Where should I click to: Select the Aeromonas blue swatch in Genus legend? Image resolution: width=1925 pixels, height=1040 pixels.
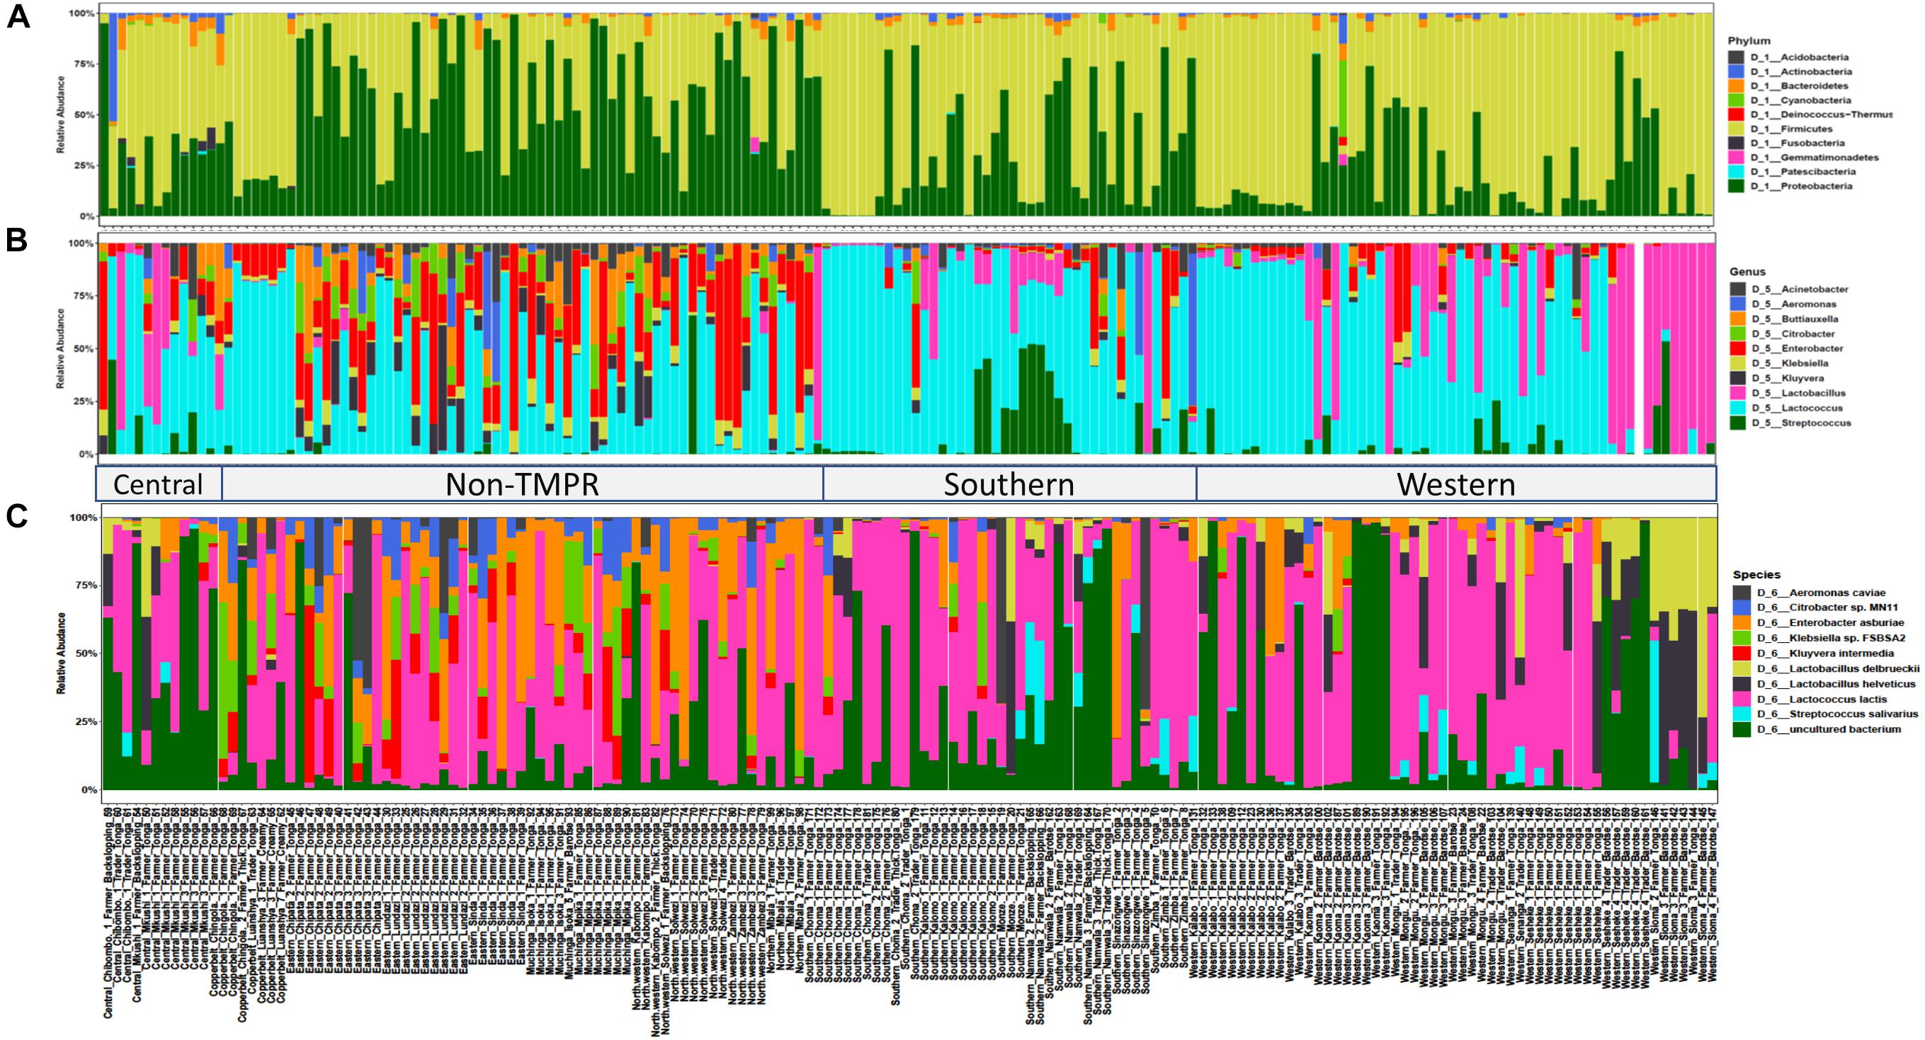1737,304
